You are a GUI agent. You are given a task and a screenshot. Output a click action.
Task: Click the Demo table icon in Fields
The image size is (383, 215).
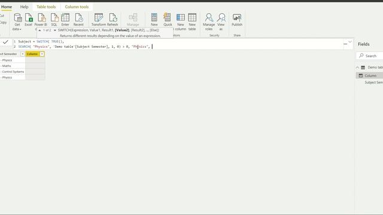(x=363, y=67)
